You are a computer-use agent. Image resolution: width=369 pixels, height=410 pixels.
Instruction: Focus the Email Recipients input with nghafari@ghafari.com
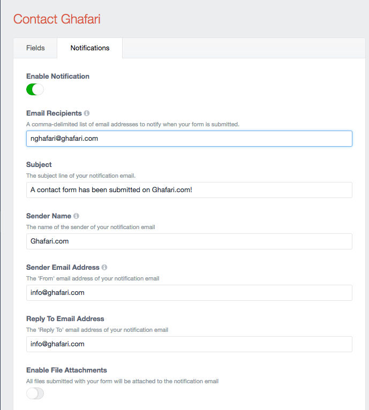click(x=189, y=139)
